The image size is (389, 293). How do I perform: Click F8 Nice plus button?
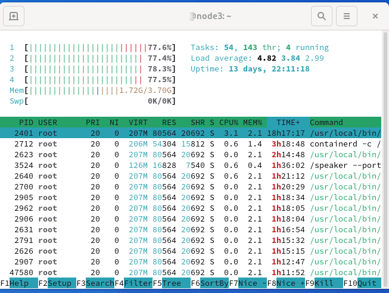pos(286,283)
